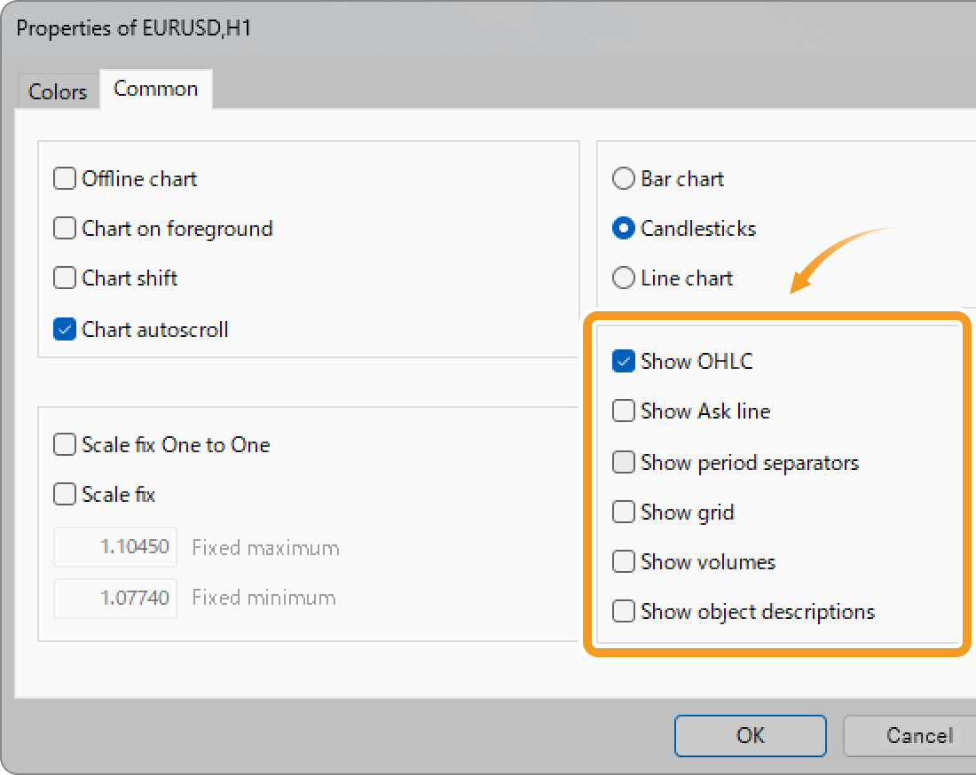Screen dimensions: 976x775
Task: Tick Show period separators
Action: [623, 462]
